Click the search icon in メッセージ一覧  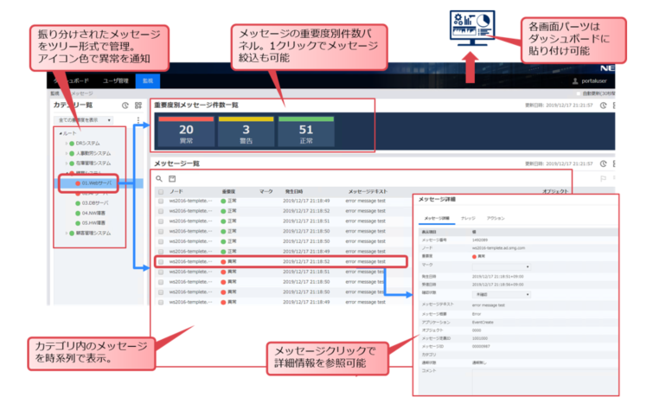159,178
